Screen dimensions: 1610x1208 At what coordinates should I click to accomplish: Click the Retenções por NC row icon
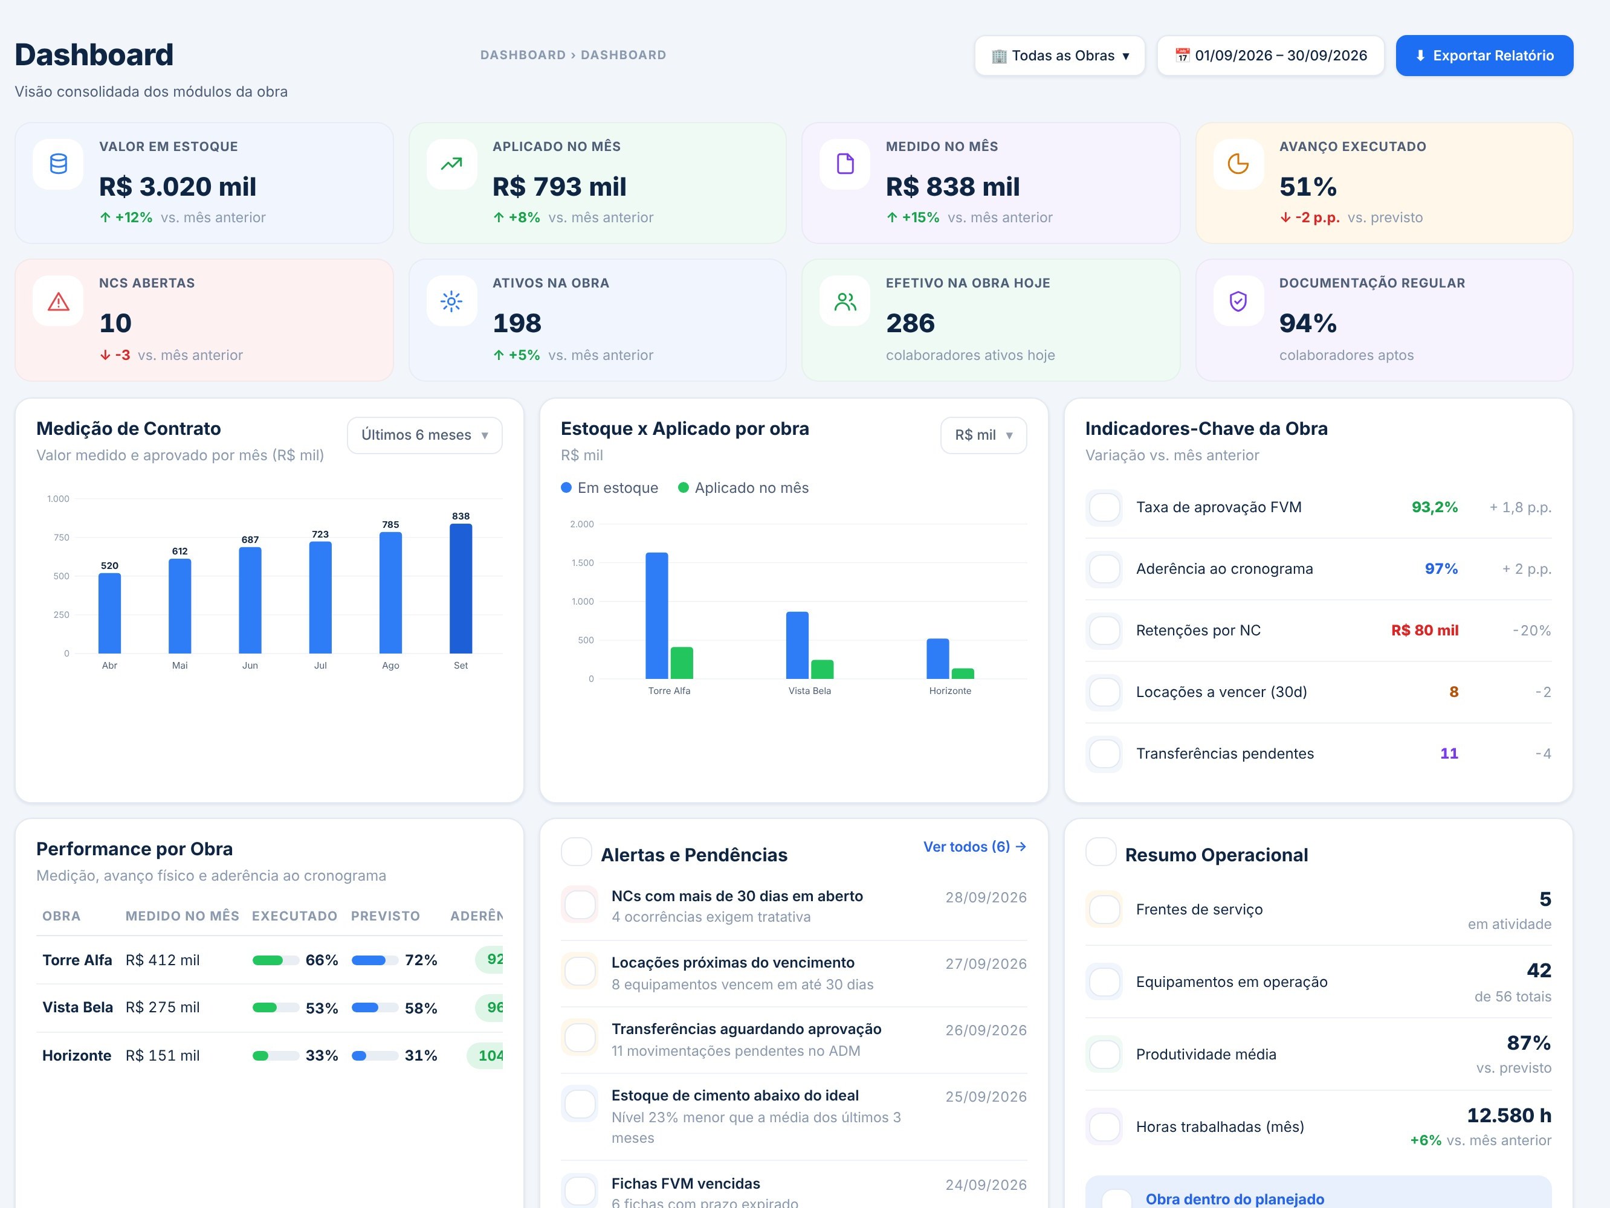pyautogui.click(x=1104, y=631)
